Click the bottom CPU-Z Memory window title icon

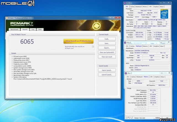pos(126,73)
